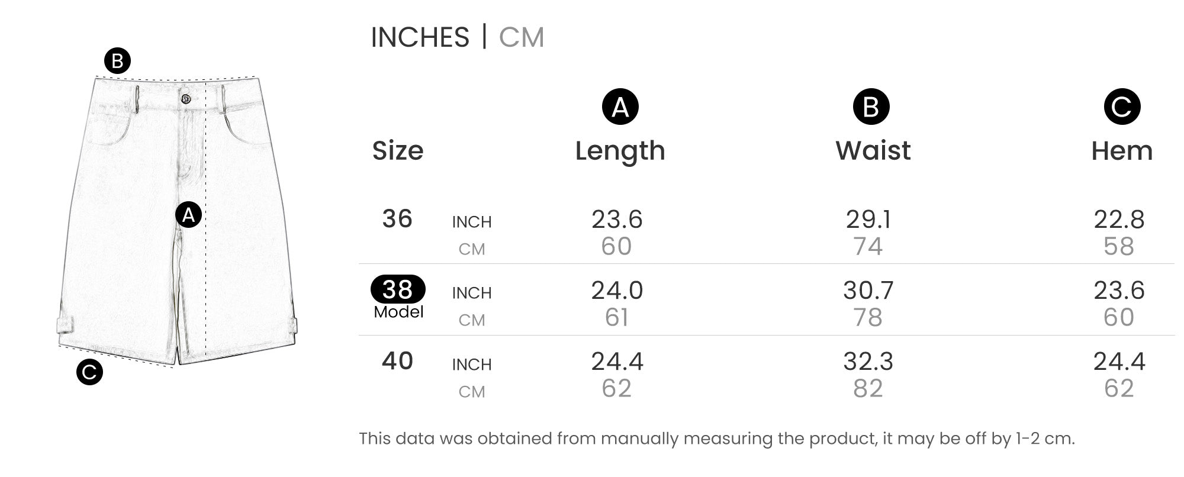
Task: Click the 30.7 waist value for size 38
Action: 868,290
